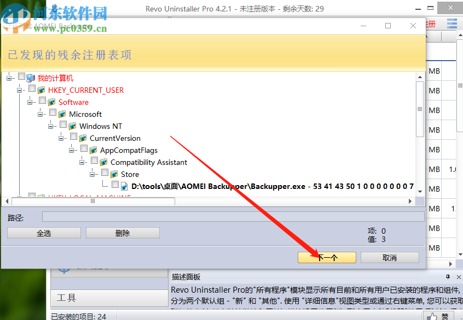Collapse the My Computer tree node

click(9, 78)
